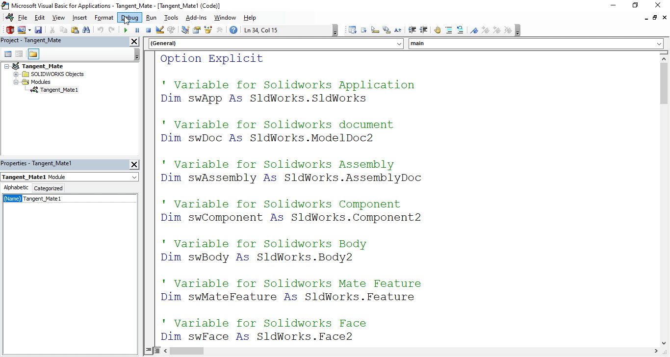Screen dimensions: 670x357
Task: Expand the SOLIDWORKS Objects folder
Action: [16, 74]
